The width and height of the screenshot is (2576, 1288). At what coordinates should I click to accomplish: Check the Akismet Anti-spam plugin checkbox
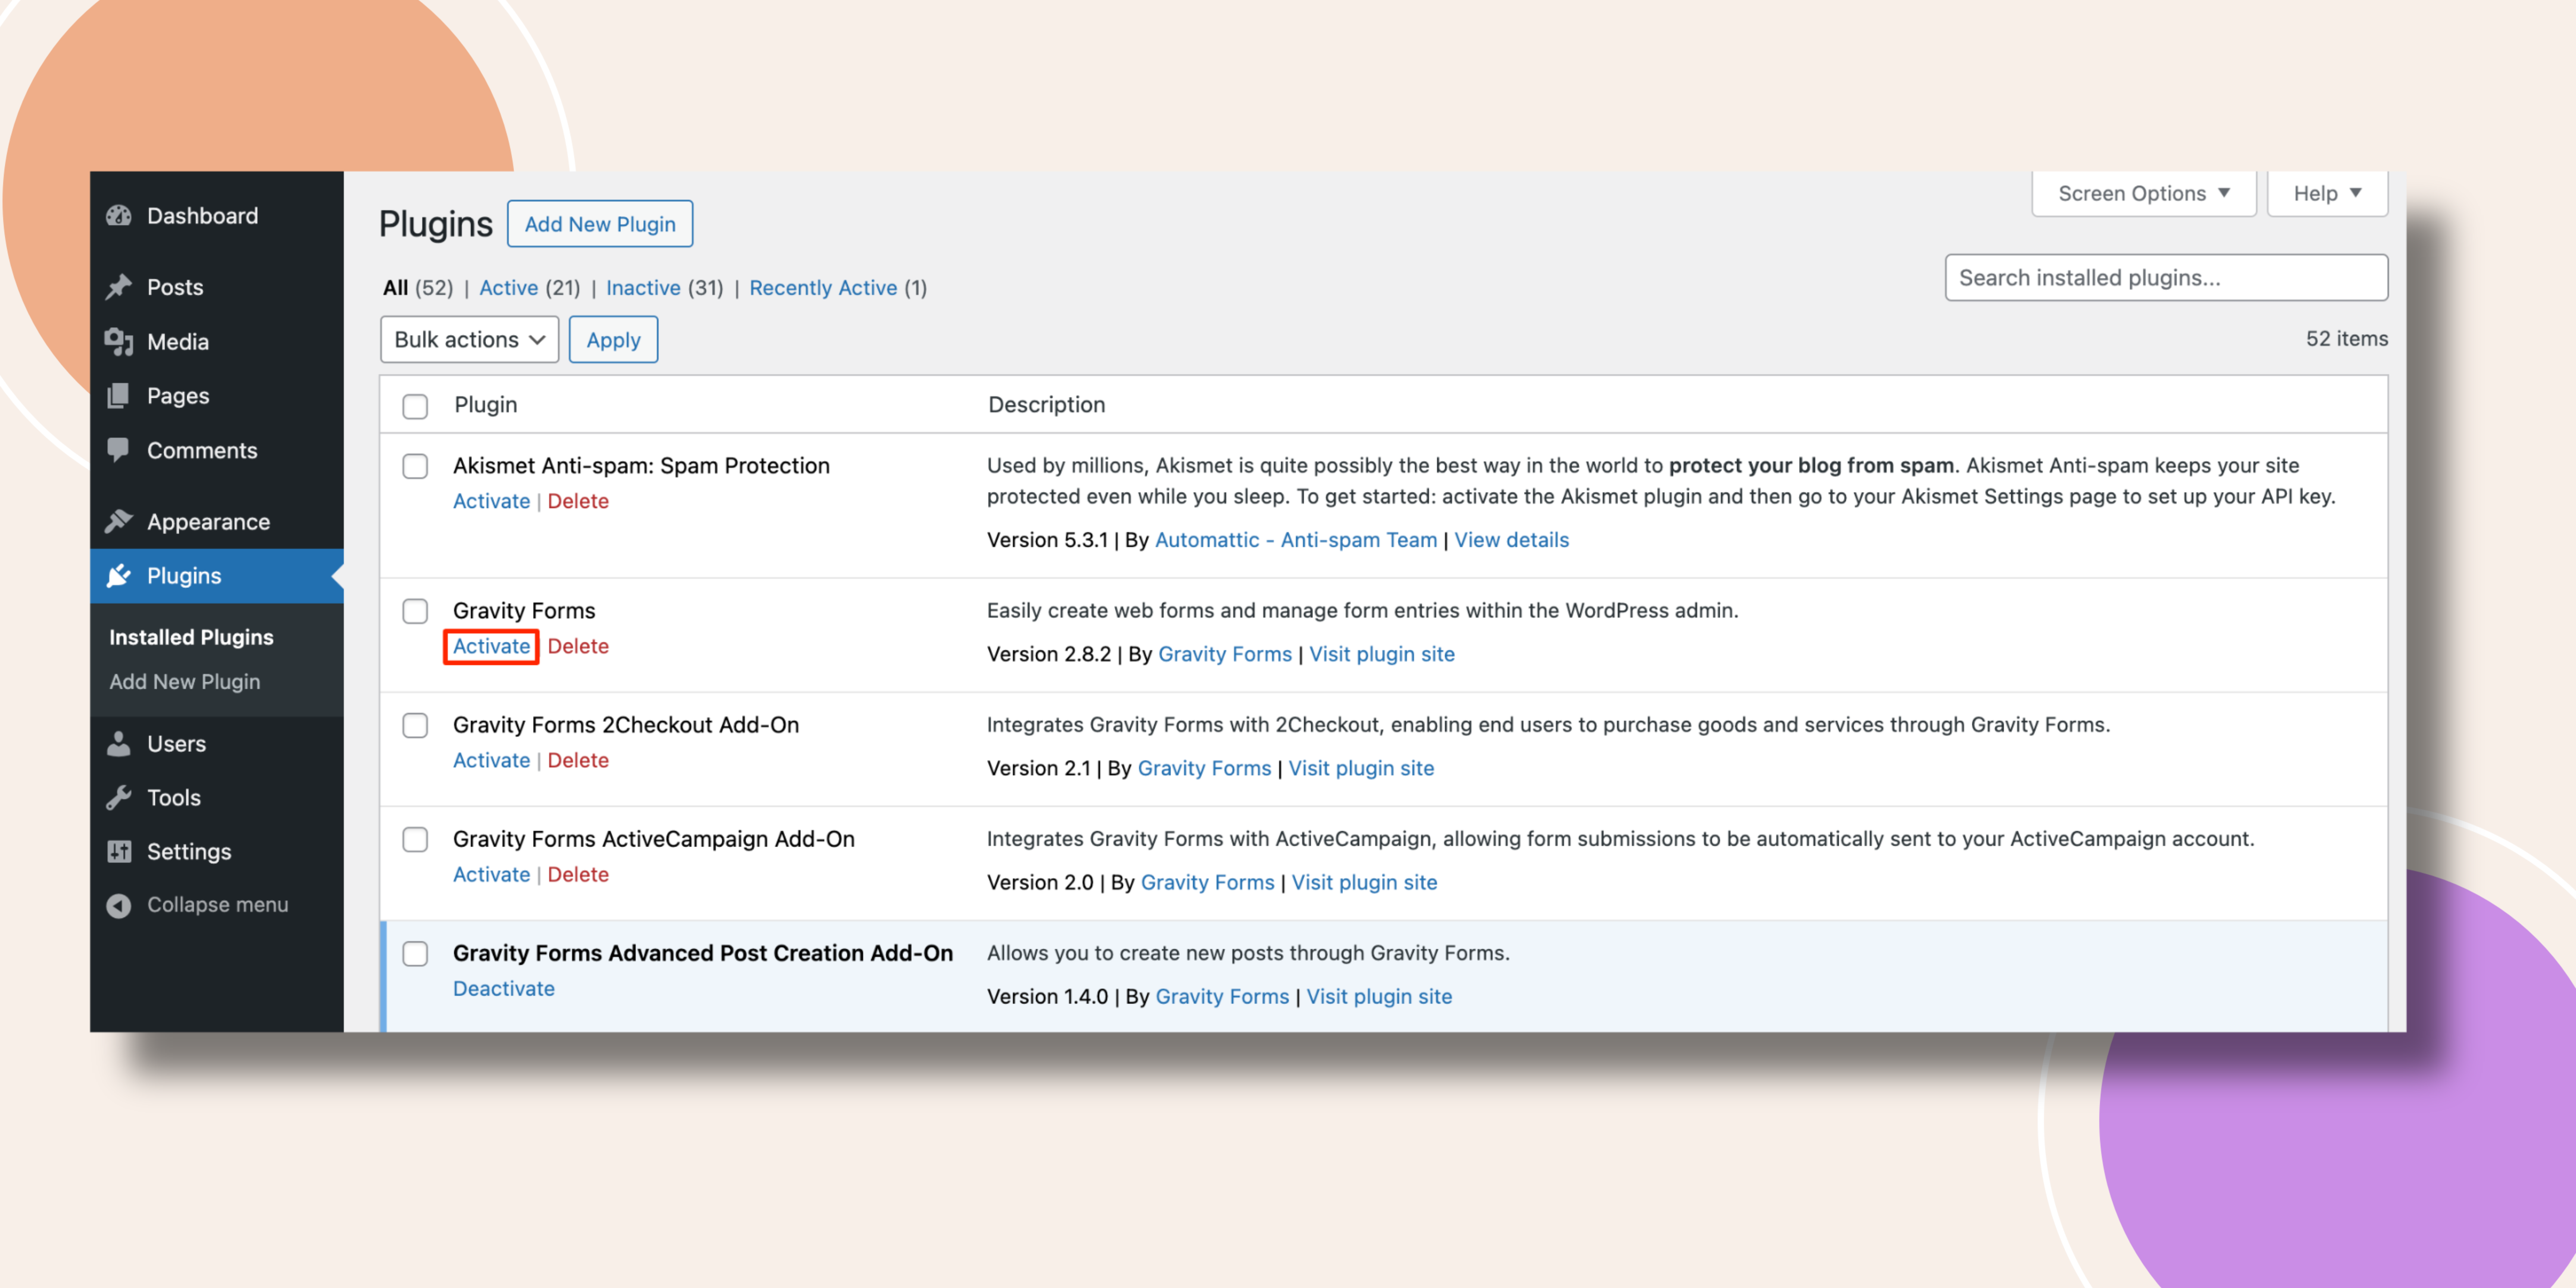415,466
